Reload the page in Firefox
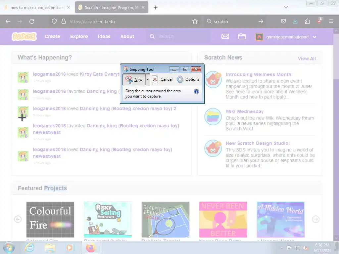The height and width of the screenshot is (254, 339). pyautogui.click(x=32, y=21)
